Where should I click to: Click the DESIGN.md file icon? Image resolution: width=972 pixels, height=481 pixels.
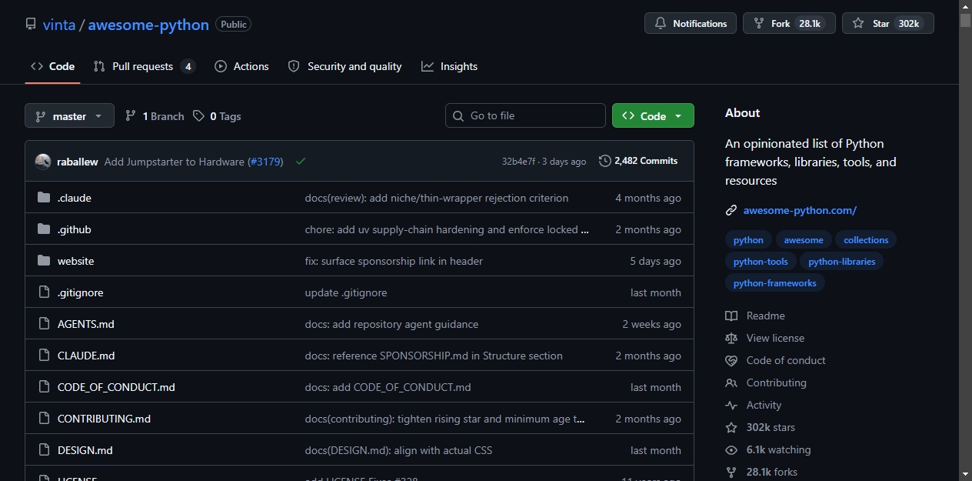(x=44, y=450)
